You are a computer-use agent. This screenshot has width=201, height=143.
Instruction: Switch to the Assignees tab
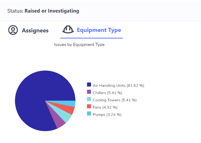29,30
